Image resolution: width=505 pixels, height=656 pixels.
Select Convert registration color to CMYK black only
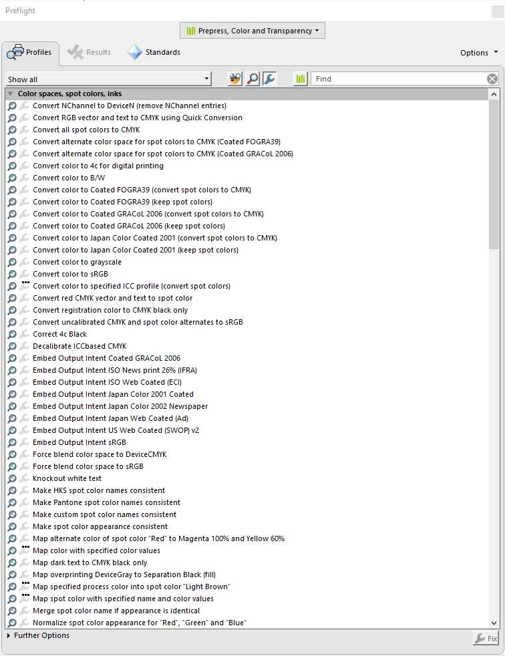[110, 311]
